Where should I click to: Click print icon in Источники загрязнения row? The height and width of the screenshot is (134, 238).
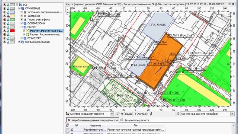(8, 12)
